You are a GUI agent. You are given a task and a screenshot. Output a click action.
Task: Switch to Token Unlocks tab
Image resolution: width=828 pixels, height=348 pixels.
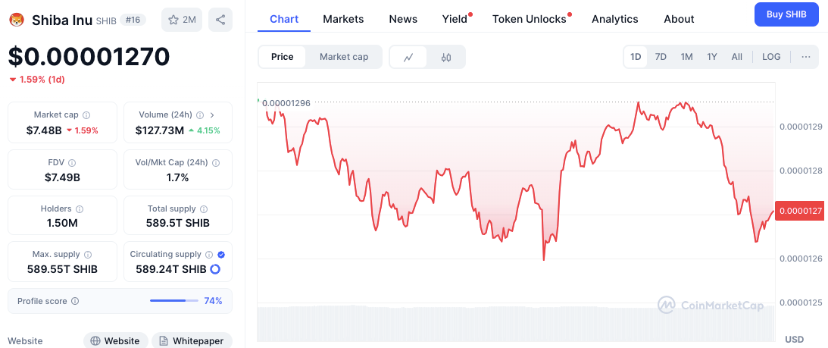click(530, 19)
